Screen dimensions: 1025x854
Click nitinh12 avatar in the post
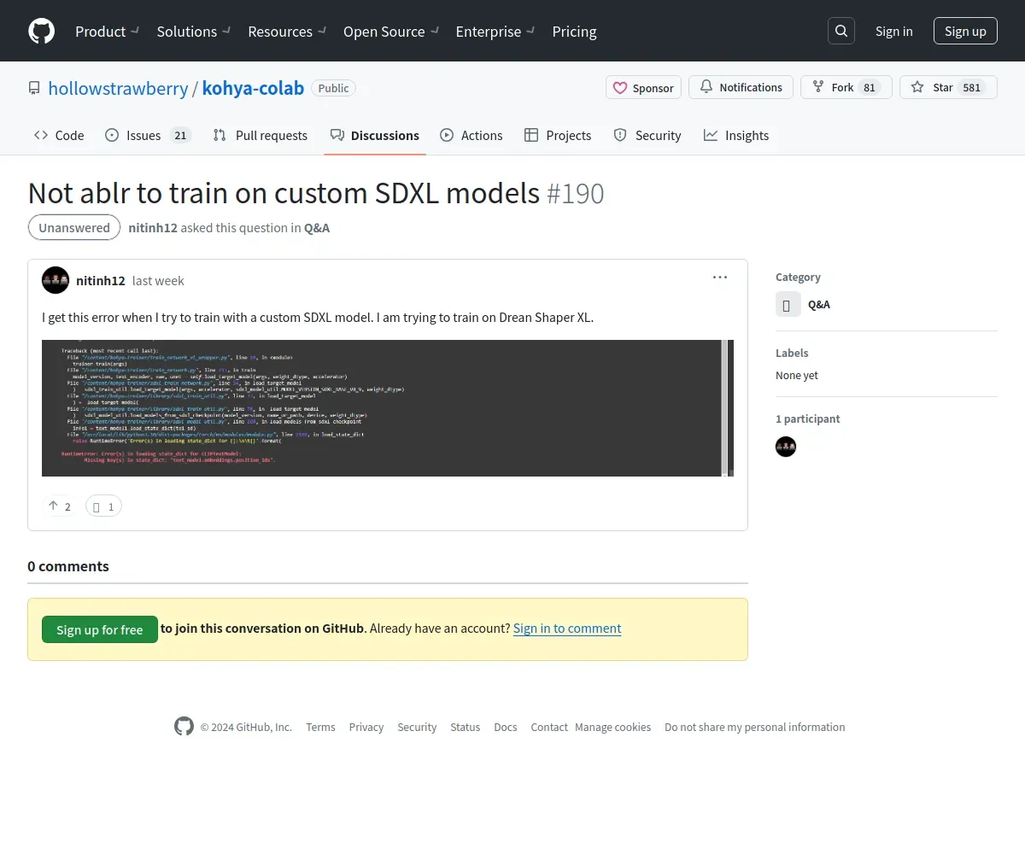click(56, 280)
